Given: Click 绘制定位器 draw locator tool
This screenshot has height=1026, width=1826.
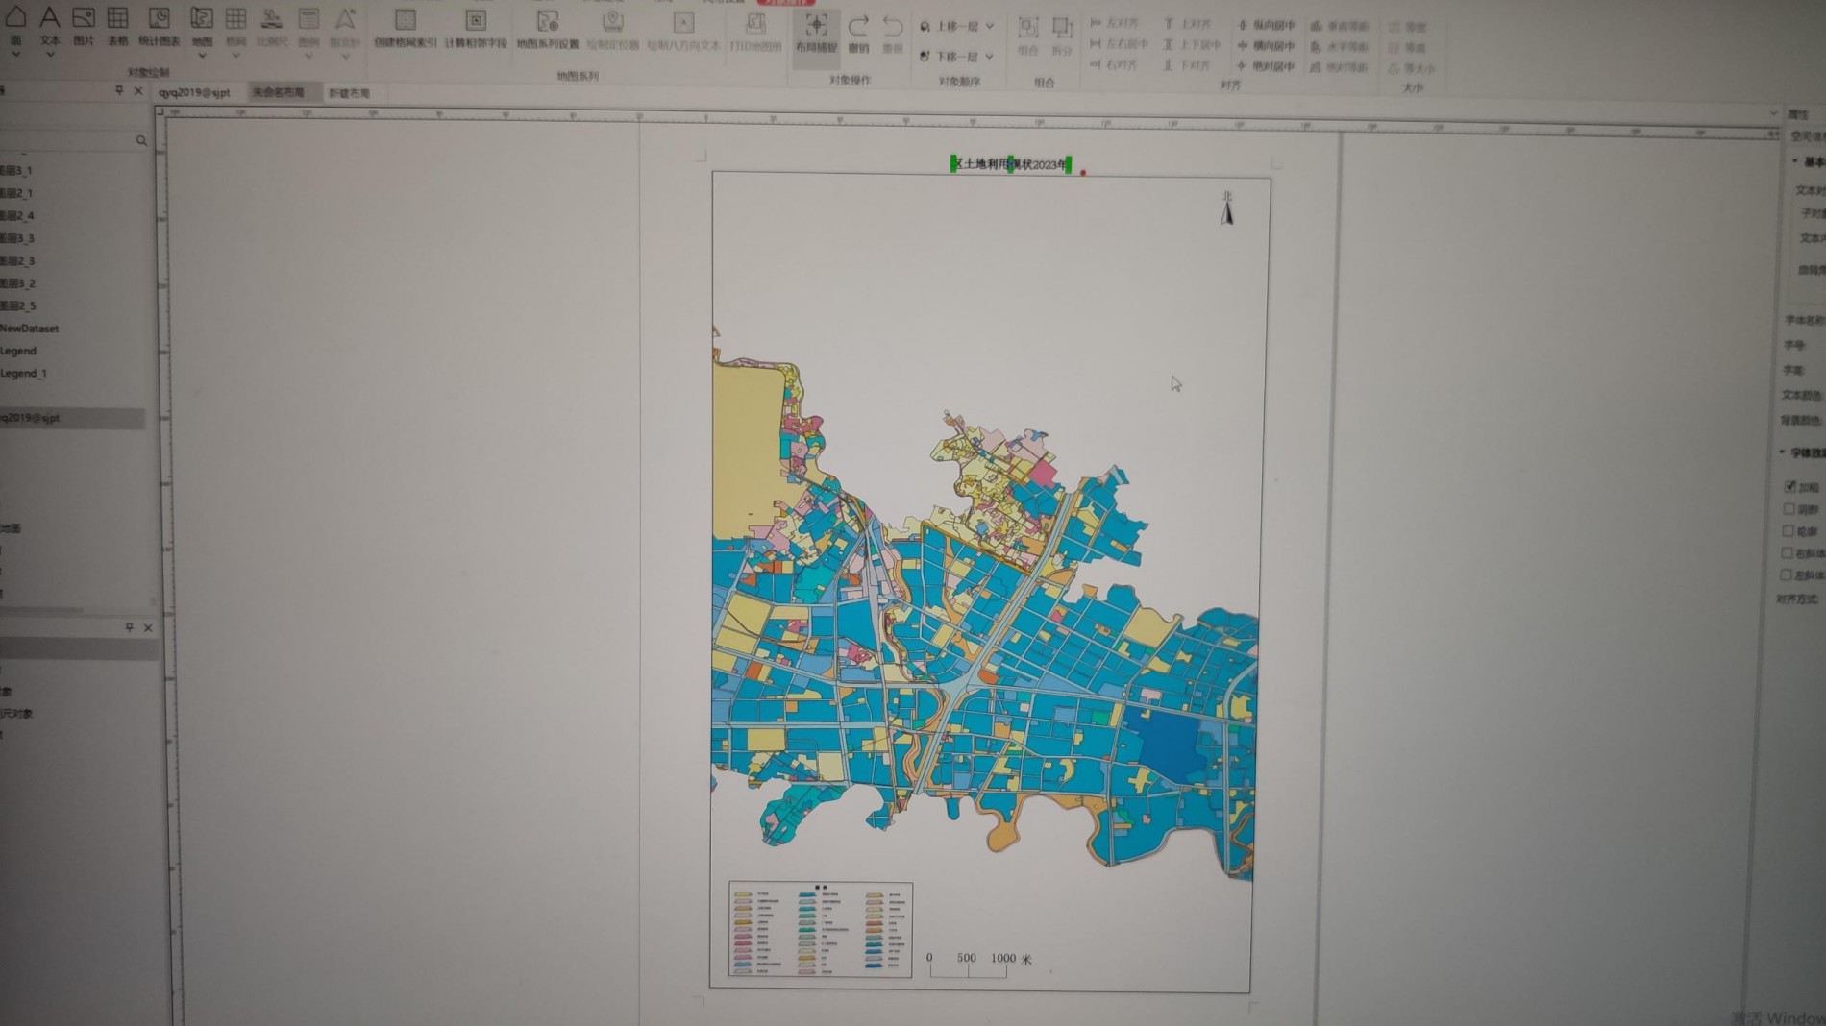Looking at the screenshot, I should tap(612, 29).
